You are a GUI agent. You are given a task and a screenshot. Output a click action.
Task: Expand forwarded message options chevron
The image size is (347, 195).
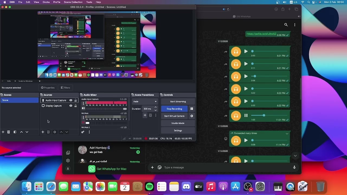287,133
